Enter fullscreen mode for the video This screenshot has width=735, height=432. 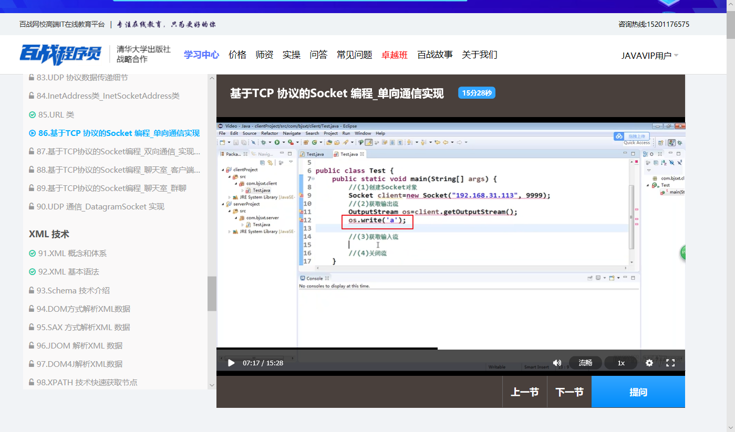(670, 363)
